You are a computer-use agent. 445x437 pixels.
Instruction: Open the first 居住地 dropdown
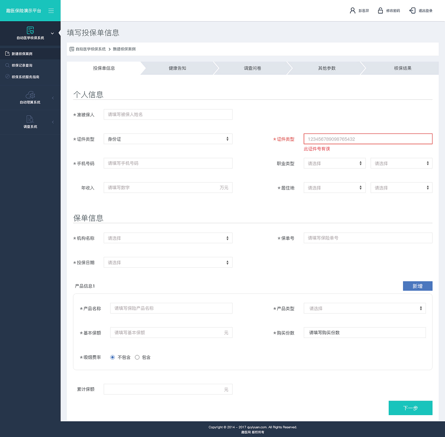[334, 187]
